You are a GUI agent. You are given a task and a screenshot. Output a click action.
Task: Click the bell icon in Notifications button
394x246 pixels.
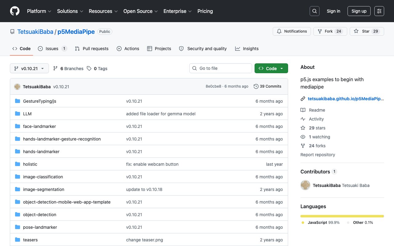click(x=279, y=31)
